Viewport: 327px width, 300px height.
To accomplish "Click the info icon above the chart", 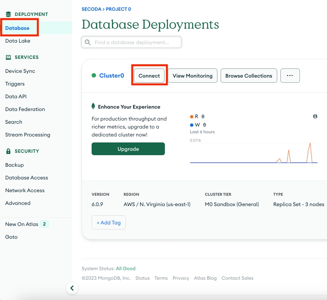I will coord(315,117).
